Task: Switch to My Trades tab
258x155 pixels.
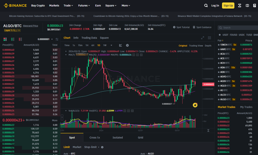Action: point(246,107)
